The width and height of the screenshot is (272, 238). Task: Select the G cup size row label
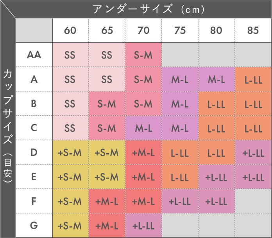[34, 225]
